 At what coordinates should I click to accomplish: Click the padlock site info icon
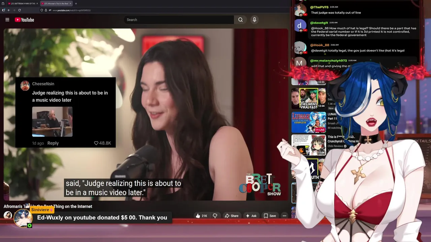pos(46,10)
